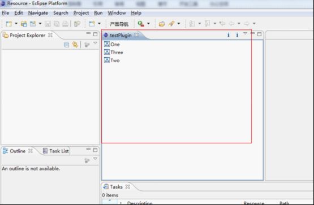
Task: Open the Help menu
Action: tap(136, 13)
